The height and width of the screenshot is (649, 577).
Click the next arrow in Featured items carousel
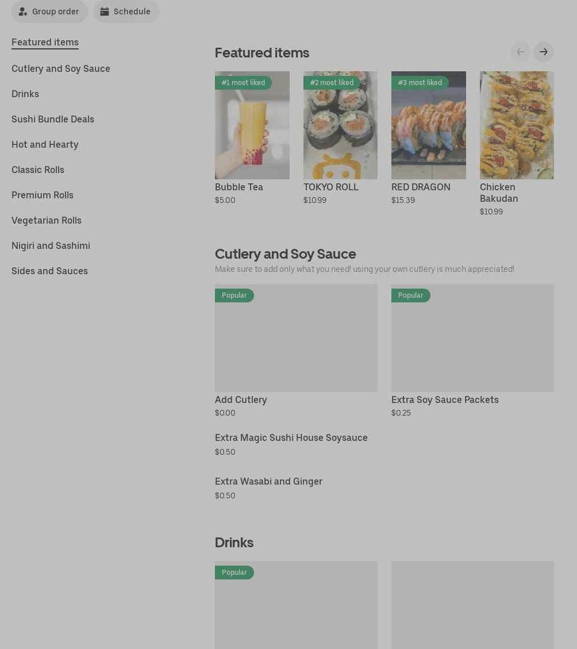543,52
